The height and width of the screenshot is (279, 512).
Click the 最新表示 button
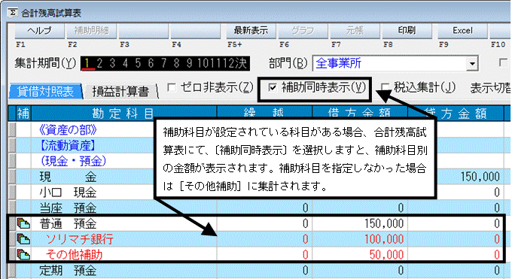click(251, 31)
